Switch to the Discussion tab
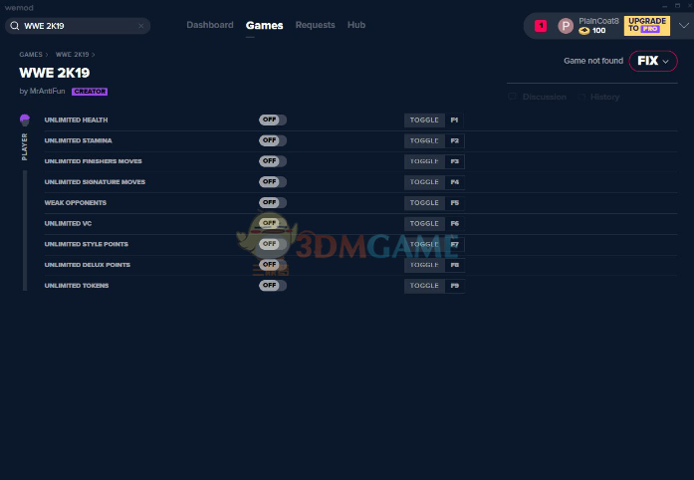The width and height of the screenshot is (694, 480). click(544, 97)
